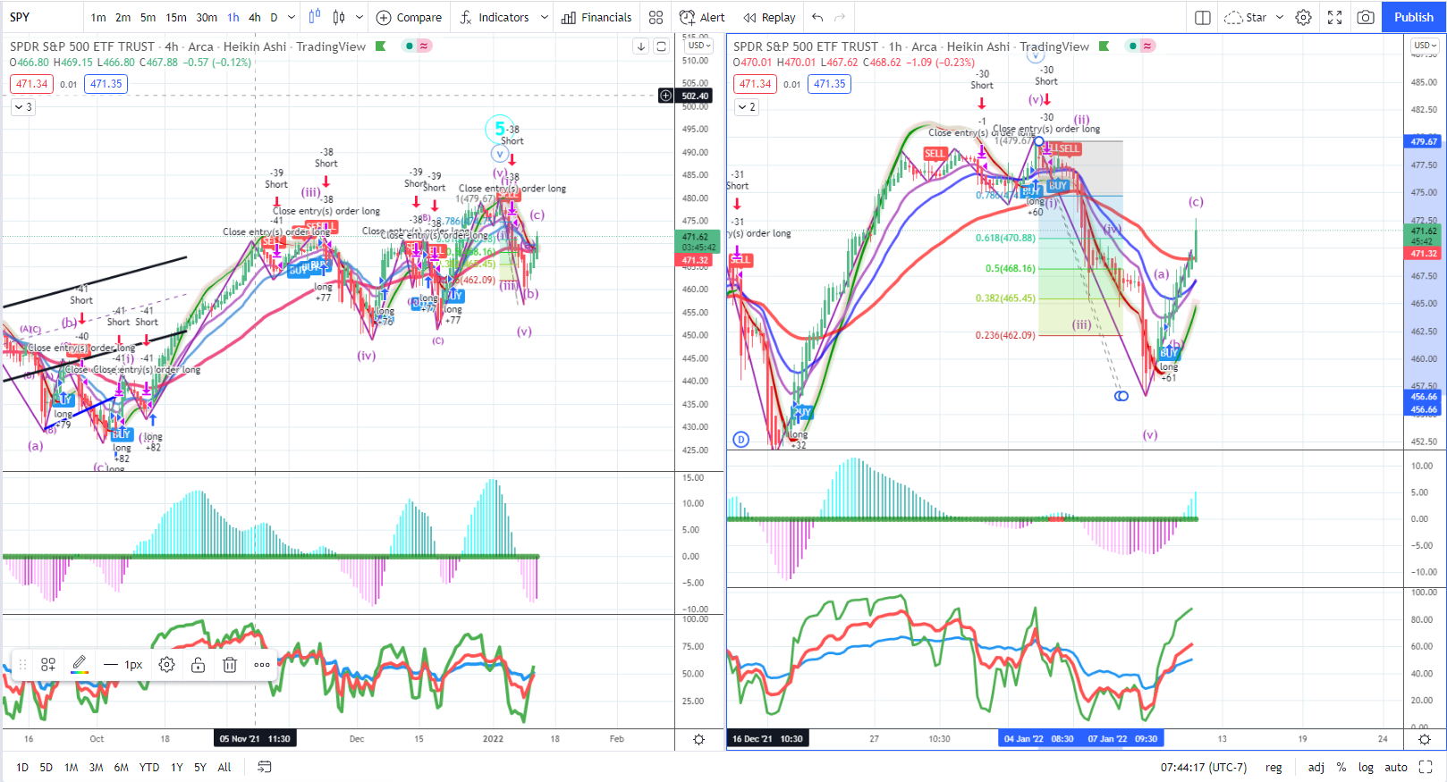Expand the 2 indicators legend in 1h chart
This screenshot has height=782, width=1447.
click(747, 107)
